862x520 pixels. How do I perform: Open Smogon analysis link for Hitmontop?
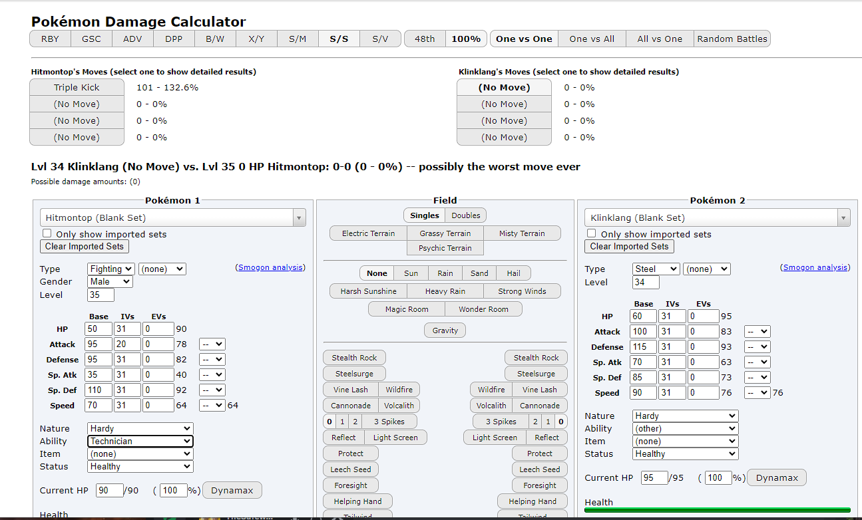click(x=270, y=267)
